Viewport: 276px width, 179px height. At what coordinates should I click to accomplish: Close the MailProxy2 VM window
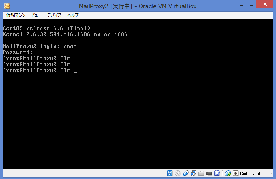point(265,4)
